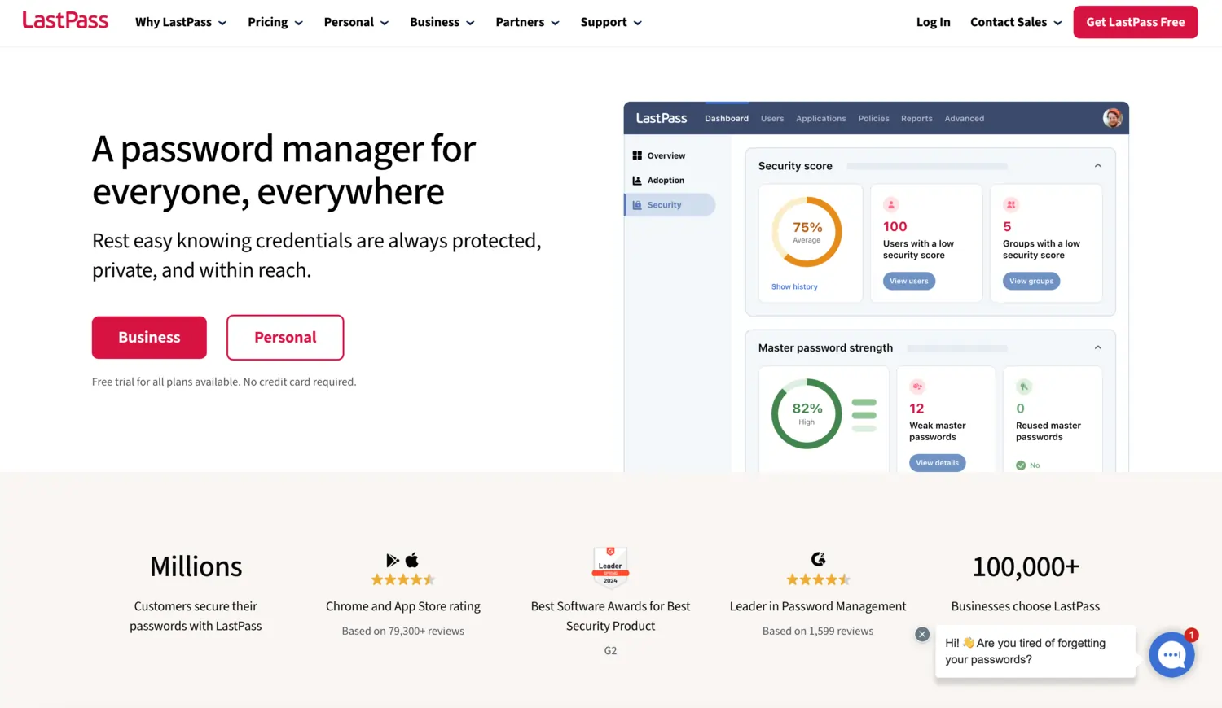Click the Show history link

(794, 286)
